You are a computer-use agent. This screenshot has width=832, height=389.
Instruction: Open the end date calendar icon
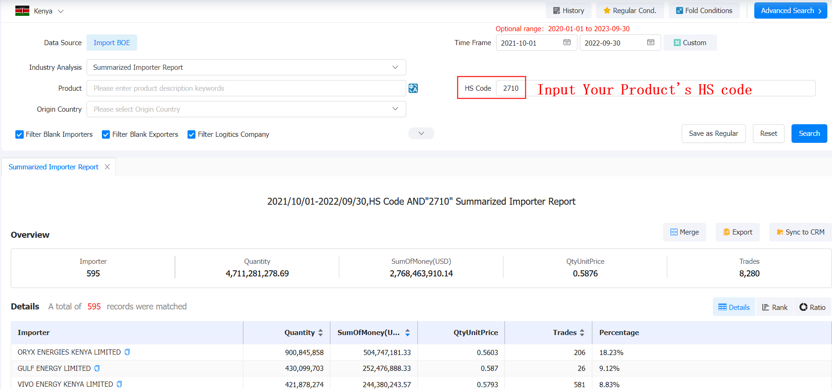point(651,42)
